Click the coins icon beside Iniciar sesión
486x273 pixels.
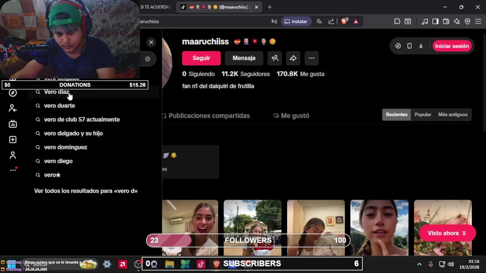398,46
